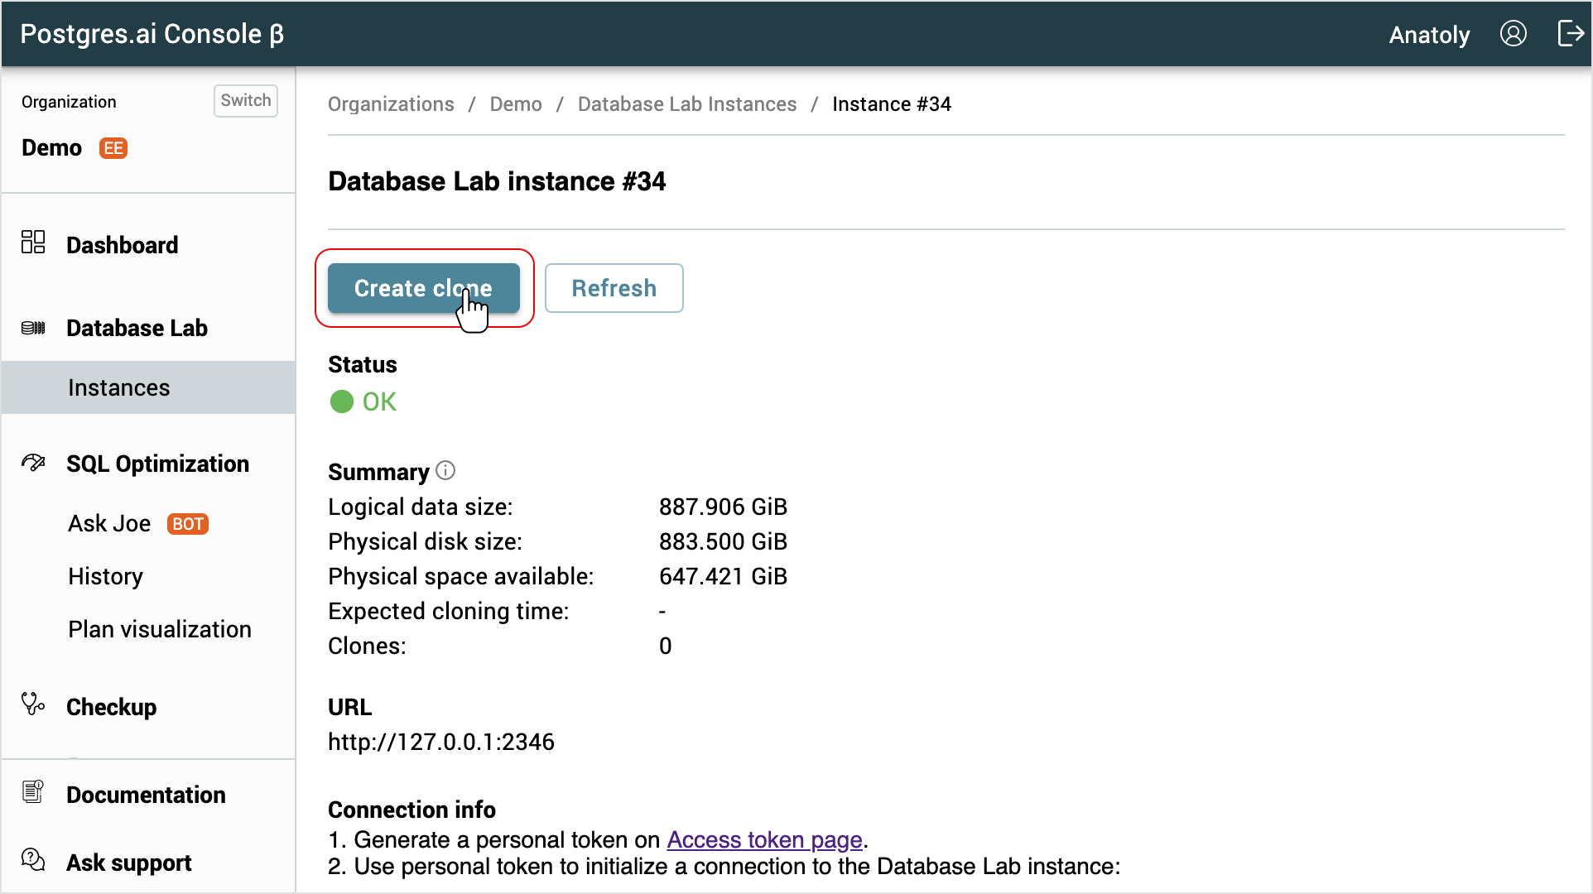
Task: Open the Summary info tooltip icon
Action: [x=445, y=470]
